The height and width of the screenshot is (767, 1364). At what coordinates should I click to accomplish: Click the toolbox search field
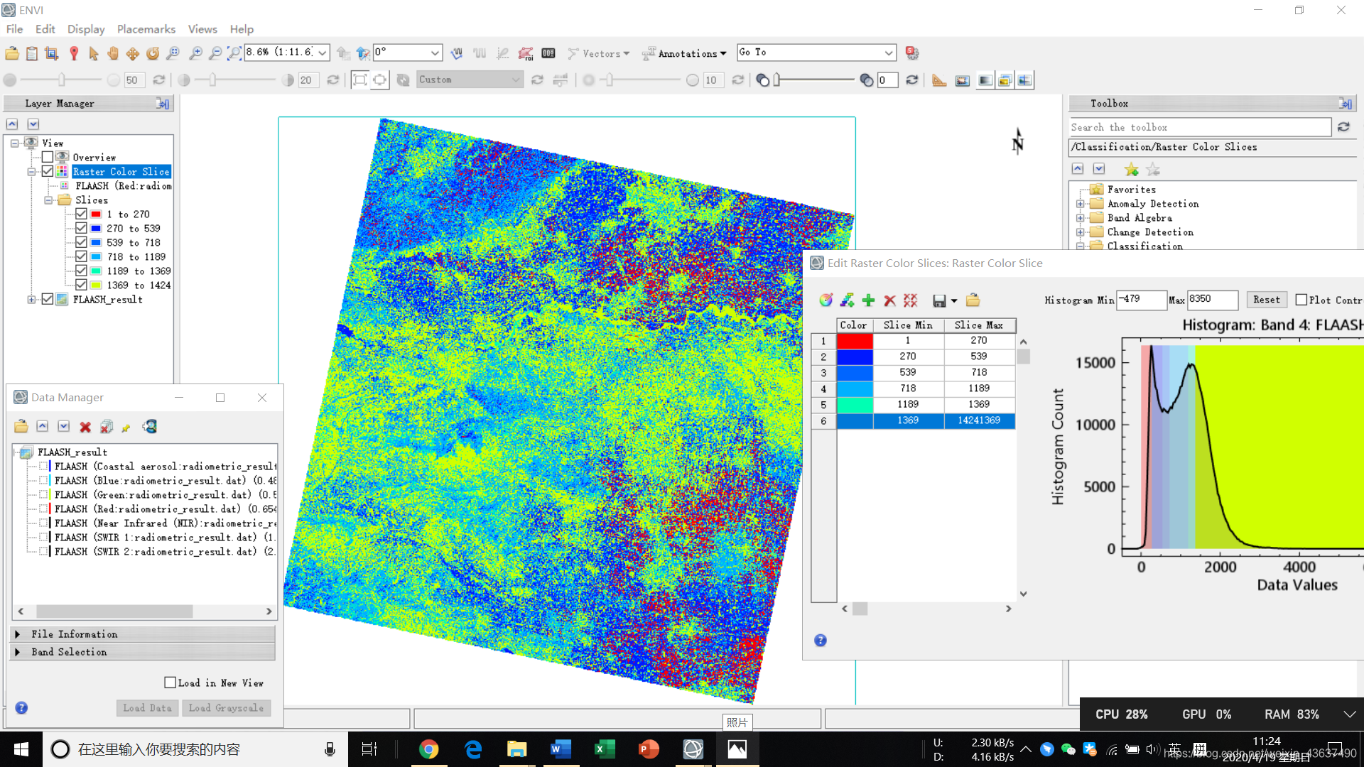tap(1199, 127)
